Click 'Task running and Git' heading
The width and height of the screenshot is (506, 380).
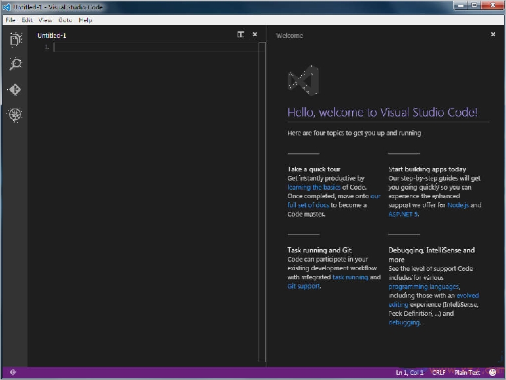tap(319, 250)
